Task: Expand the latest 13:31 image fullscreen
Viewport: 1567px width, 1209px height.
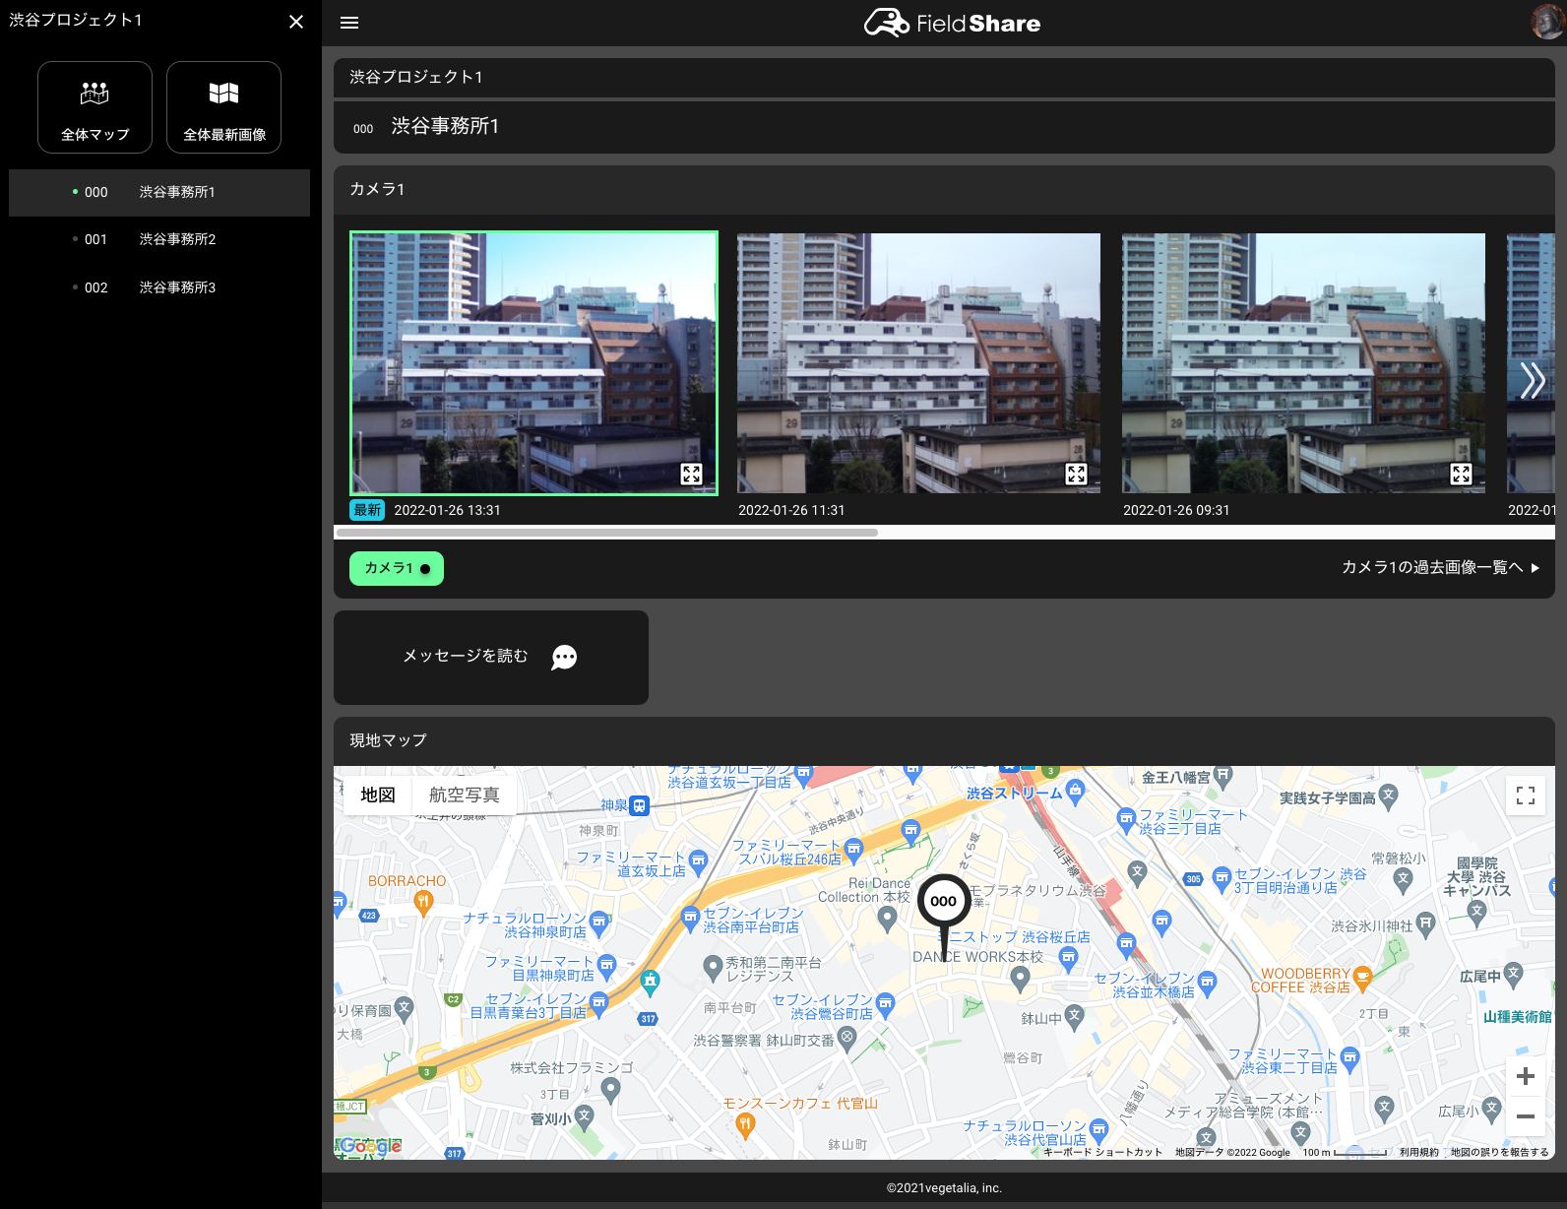Action: click(x=691, y=474)
